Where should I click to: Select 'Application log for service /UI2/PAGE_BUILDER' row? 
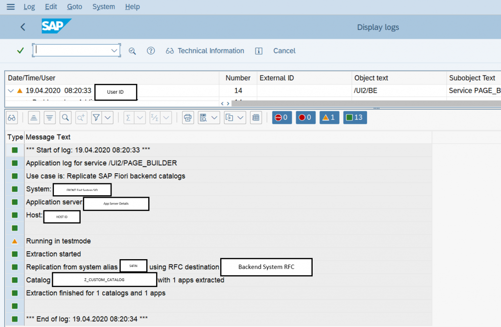[219, 163]
